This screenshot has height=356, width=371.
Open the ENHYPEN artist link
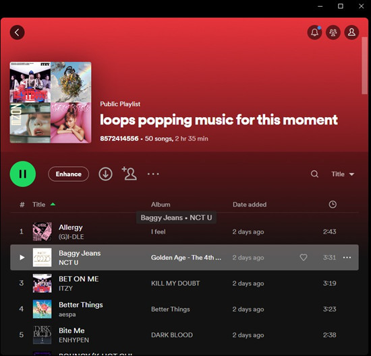74,340
